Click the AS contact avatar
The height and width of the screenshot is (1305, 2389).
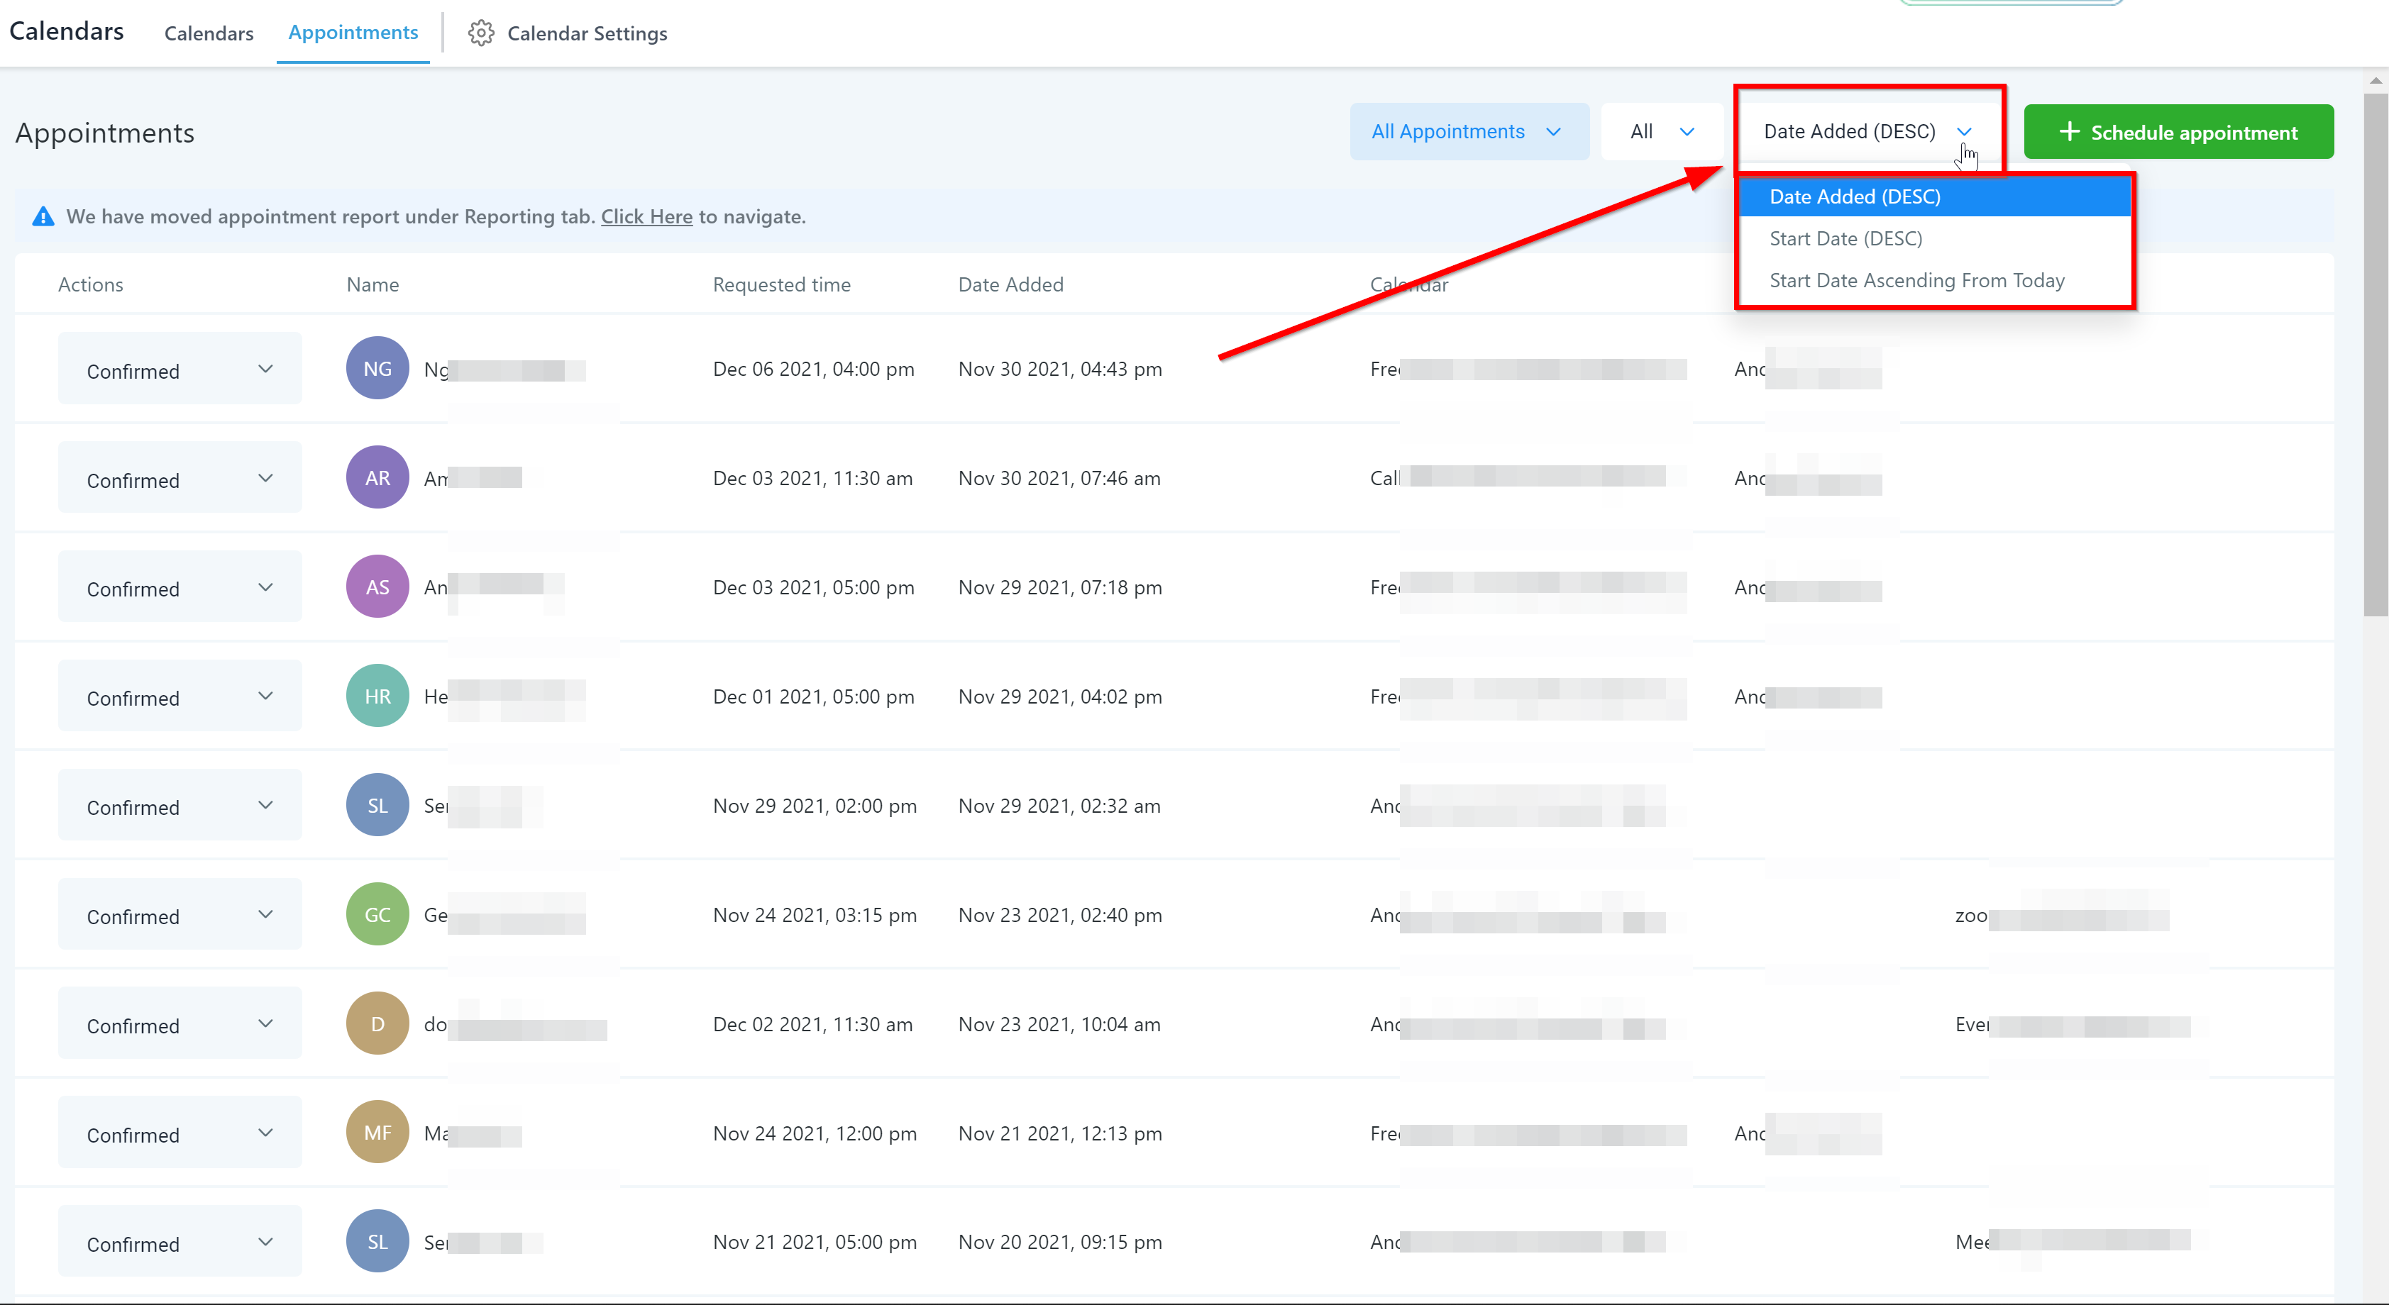377,588
